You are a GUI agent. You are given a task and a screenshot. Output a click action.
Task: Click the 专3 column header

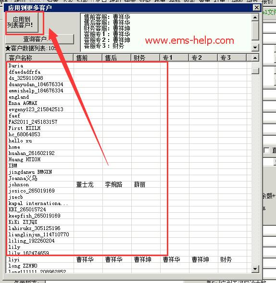tap(232, 58)
